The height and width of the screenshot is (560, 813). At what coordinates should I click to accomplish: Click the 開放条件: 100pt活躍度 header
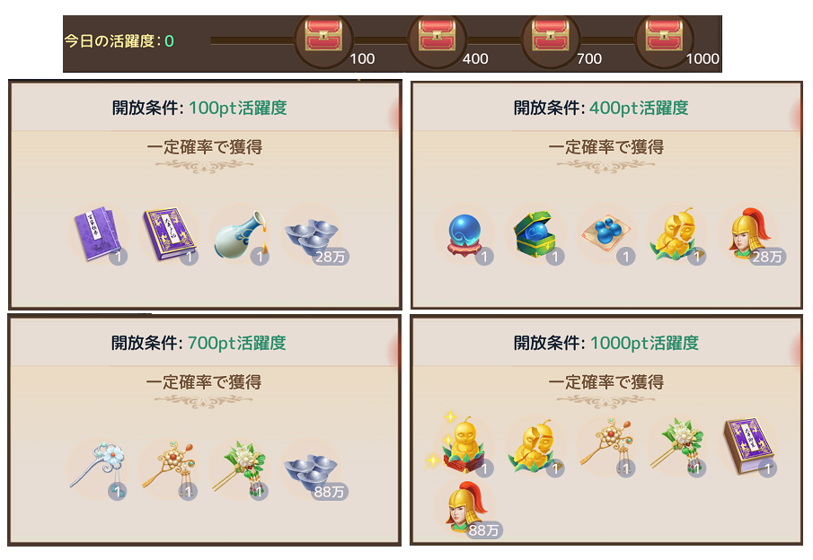199,108
